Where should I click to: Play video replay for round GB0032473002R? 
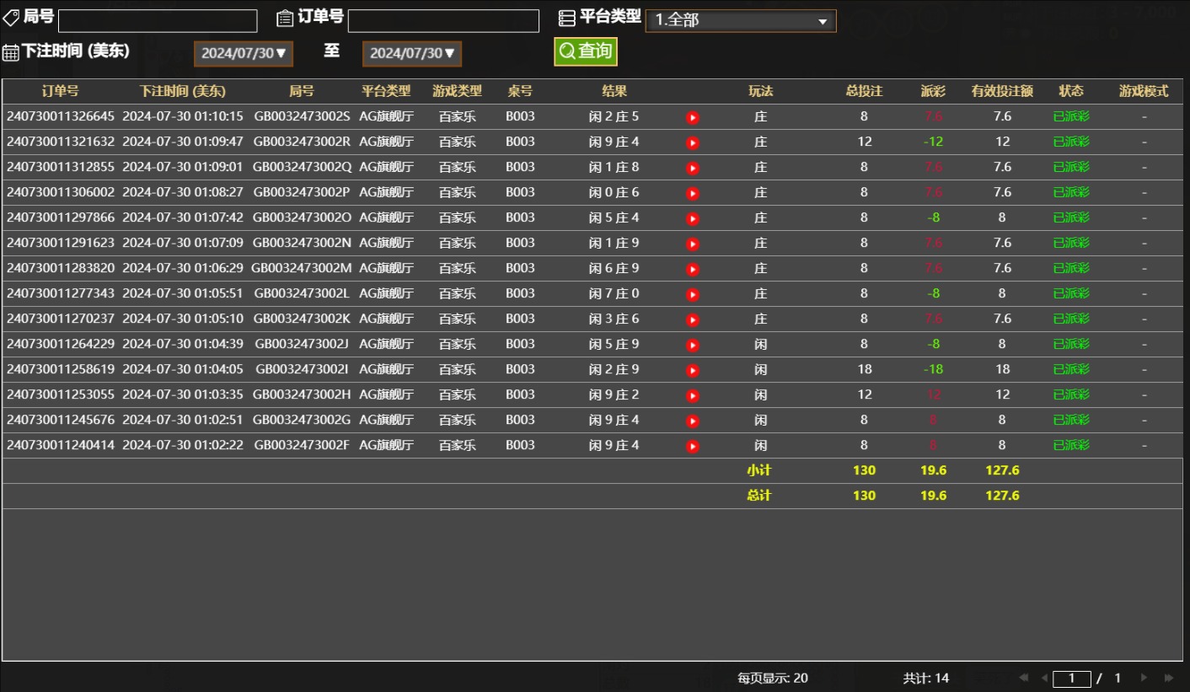693,143
